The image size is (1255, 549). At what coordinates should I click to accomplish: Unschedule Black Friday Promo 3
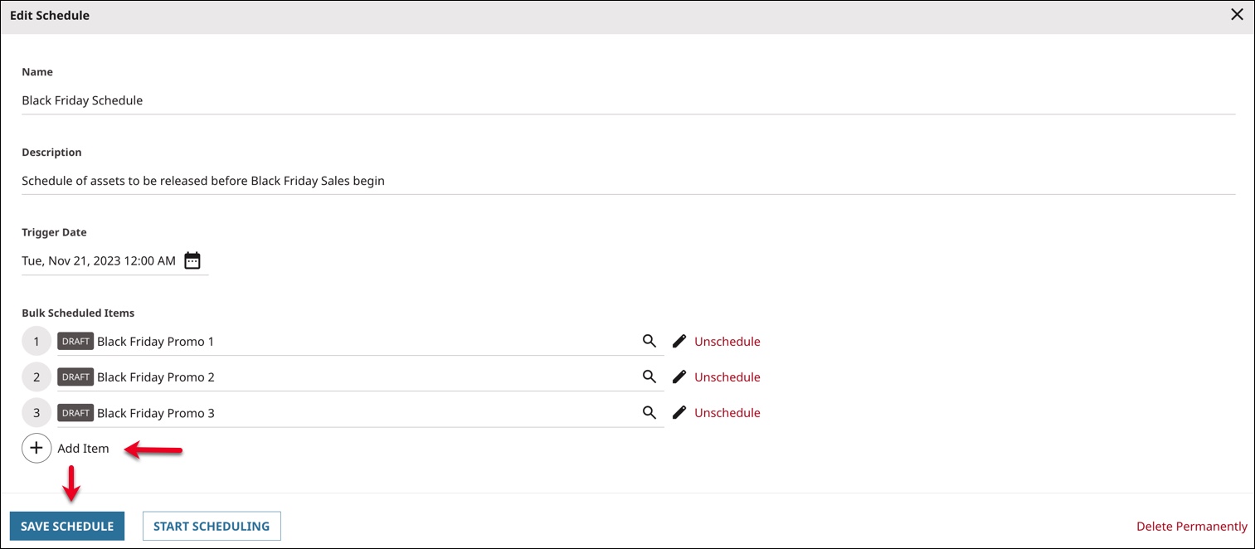(727, 412)
